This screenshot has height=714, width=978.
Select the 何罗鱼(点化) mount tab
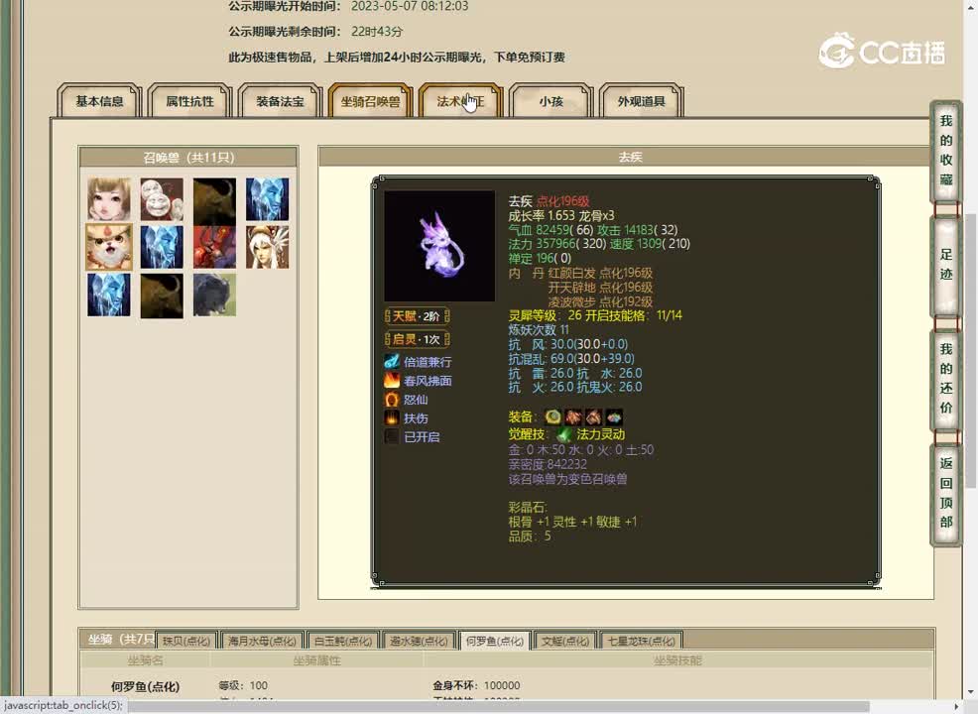(495, 641)
